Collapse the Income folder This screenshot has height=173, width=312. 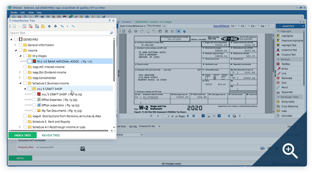(x=16, y=50)
